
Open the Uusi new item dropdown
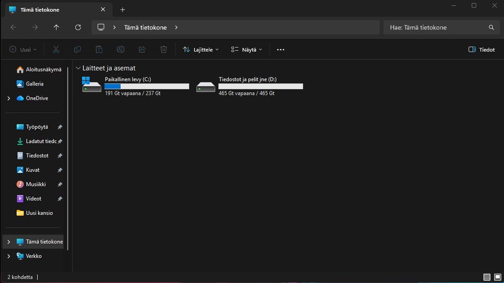pos(23,49)
